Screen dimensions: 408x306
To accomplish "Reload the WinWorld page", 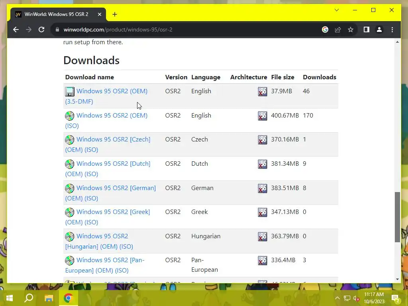I will coord(41,29).
